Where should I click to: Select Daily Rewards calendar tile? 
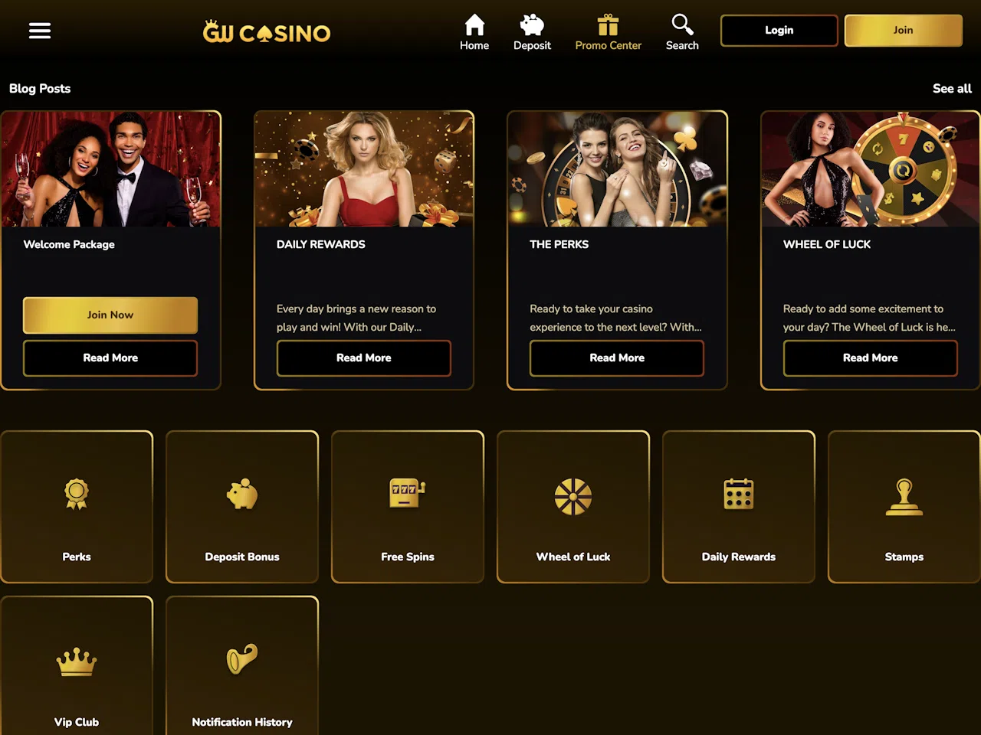coord(739,507)
